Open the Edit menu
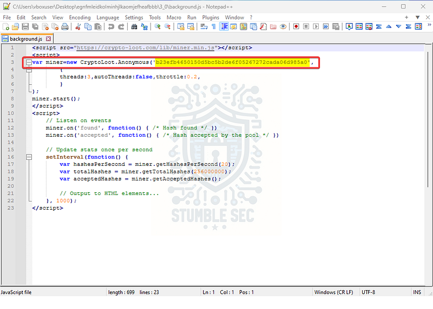Image resolution: width=433 pixels, height=309 pixels. (x=21, y=17)
